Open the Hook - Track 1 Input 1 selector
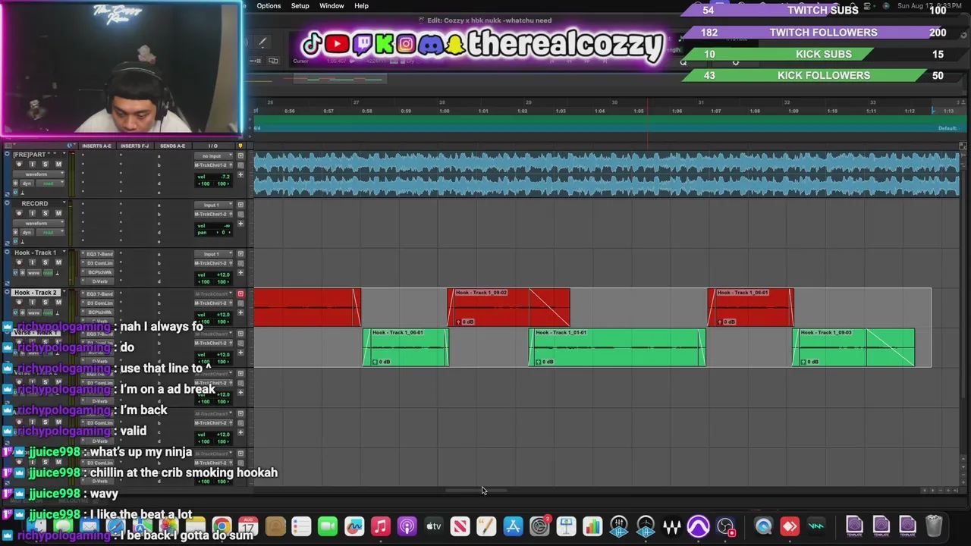The image size is (971, 546). (x=213, y=254)
